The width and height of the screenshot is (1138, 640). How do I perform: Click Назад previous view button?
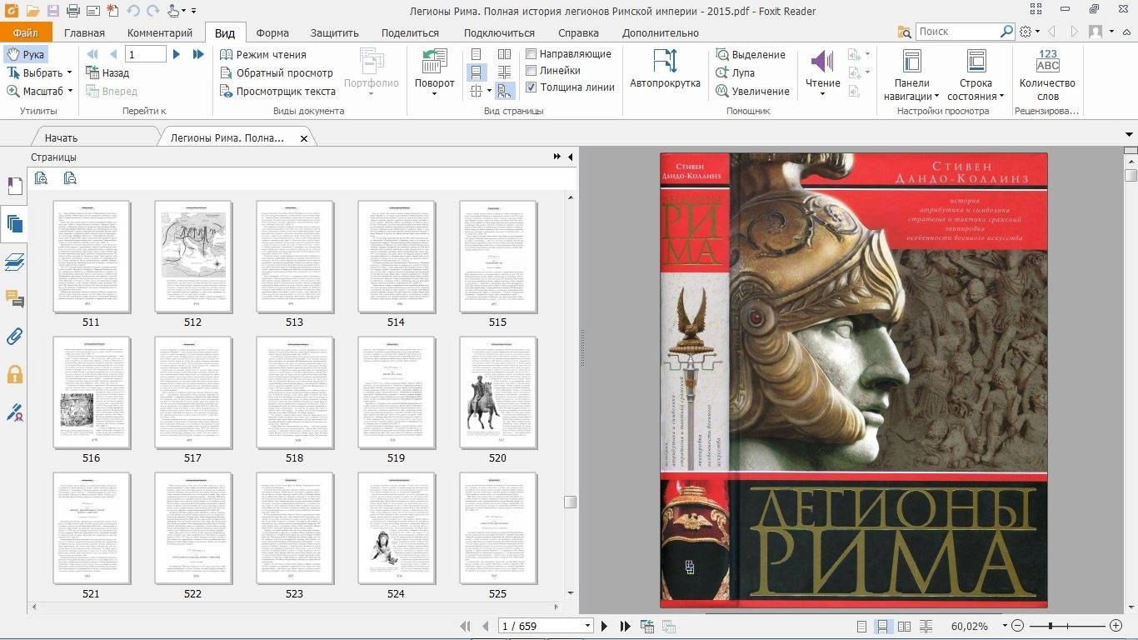(106, 72)
